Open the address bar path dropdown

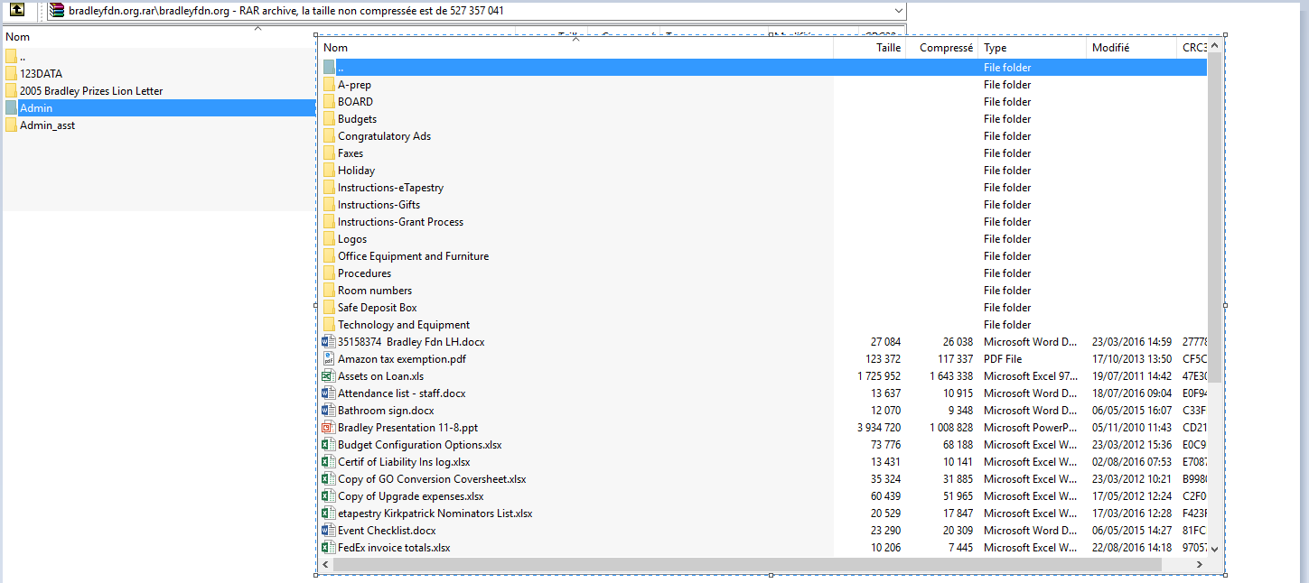(897, 11)
